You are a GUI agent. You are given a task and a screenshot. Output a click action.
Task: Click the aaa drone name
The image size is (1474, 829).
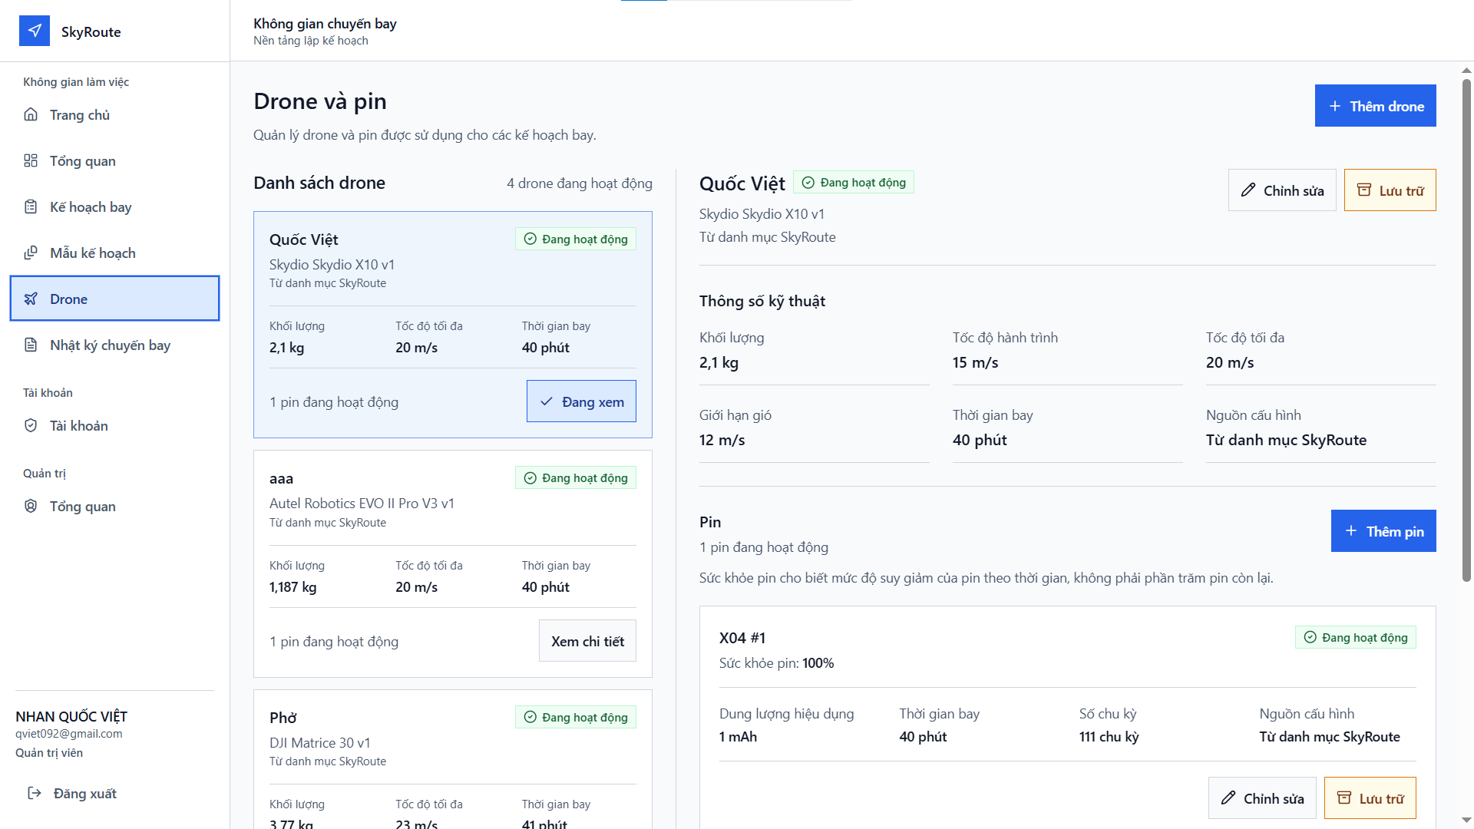281,478
